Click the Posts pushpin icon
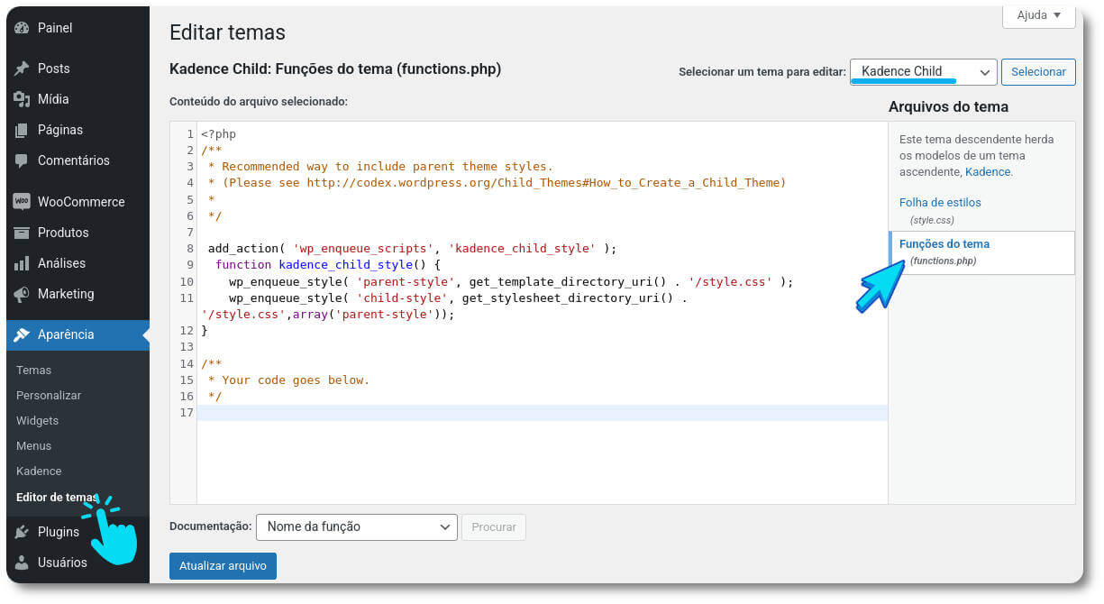 point(22,69)
